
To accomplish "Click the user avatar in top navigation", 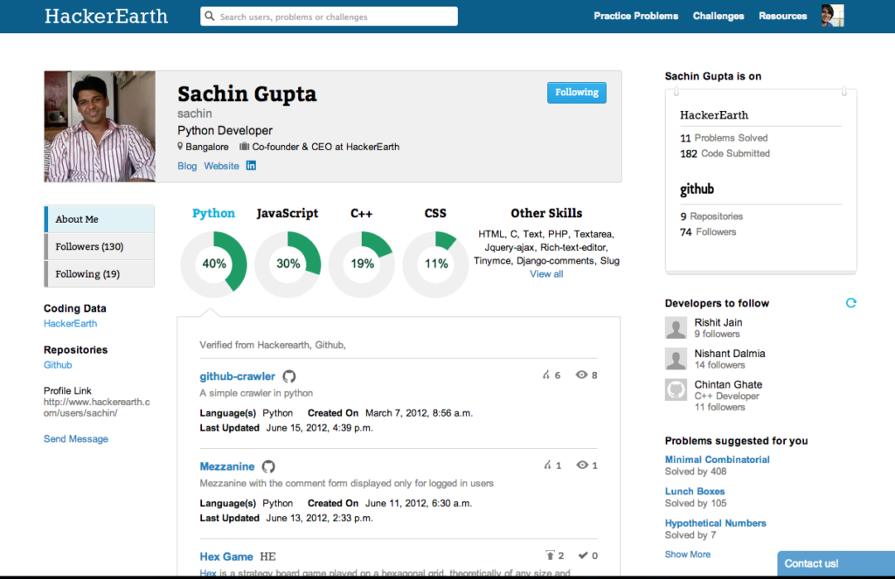I will click(831, 16).
